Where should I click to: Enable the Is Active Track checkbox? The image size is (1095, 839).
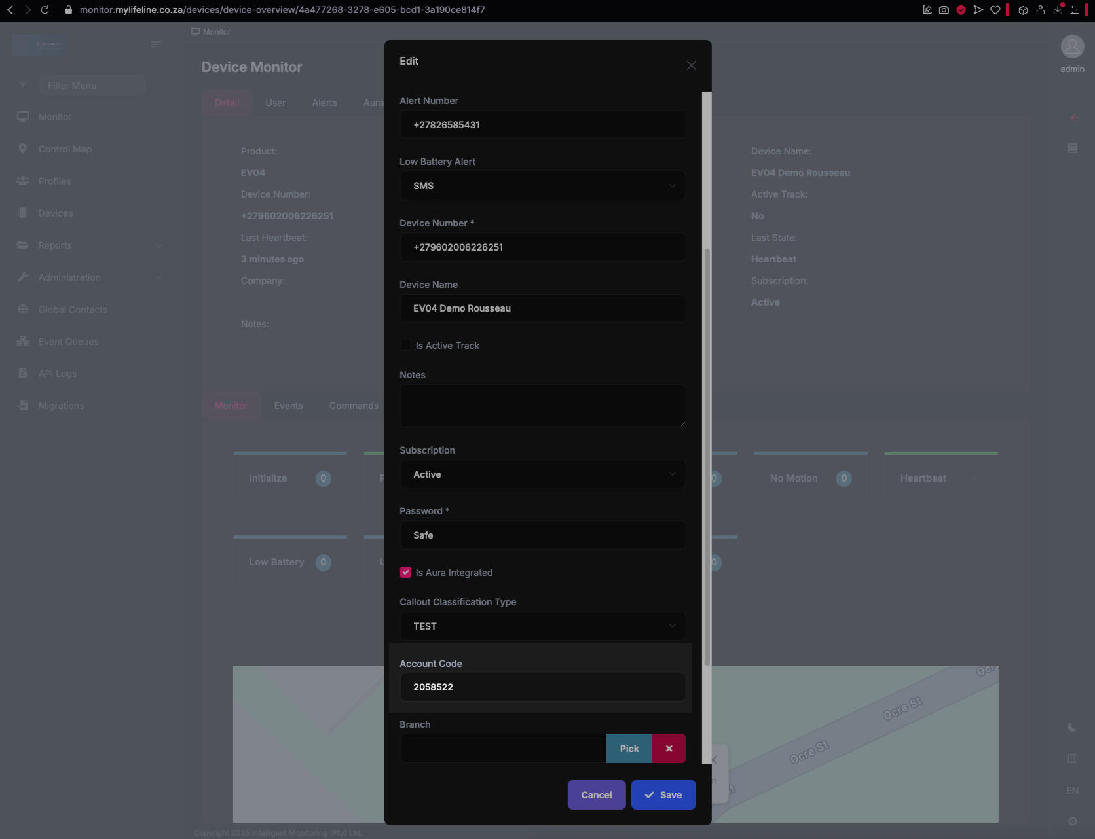(405, 346)
